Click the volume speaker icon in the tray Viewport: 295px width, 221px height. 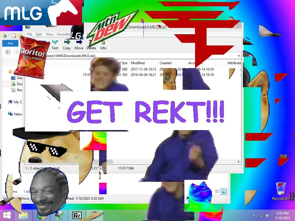pyautogui.click(x=268, y=216)
